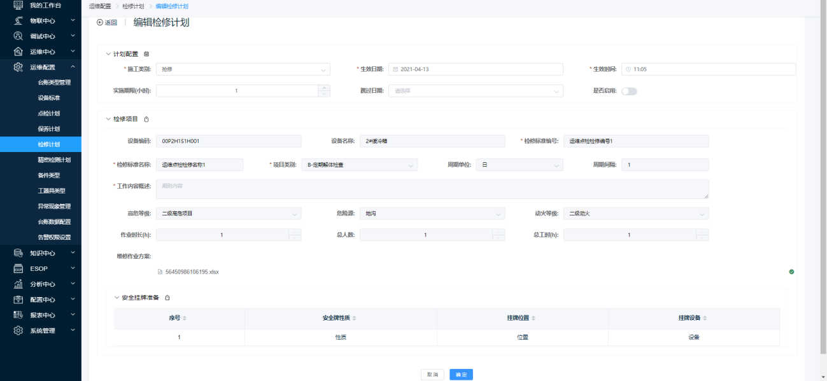Click the calendar icon in 生效日期 field
827x381 pixels.
[x=395, y=69]
